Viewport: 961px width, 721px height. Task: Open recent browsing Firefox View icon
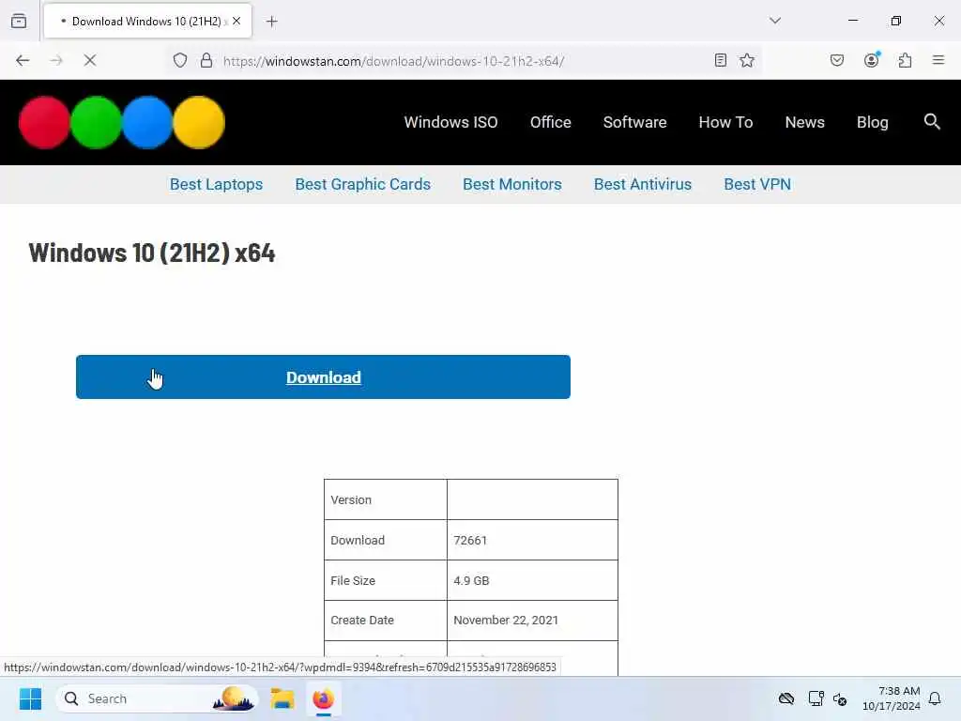(19, 21)
